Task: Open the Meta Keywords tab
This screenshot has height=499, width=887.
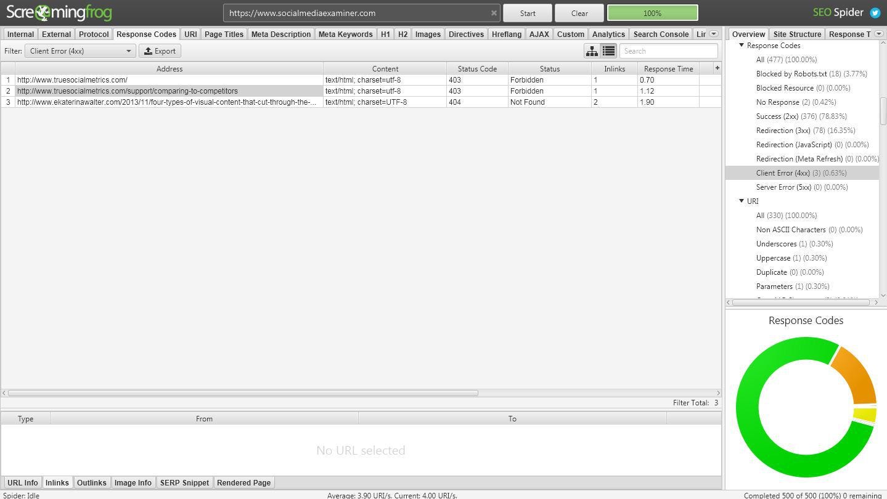Action: coord(345,34)
